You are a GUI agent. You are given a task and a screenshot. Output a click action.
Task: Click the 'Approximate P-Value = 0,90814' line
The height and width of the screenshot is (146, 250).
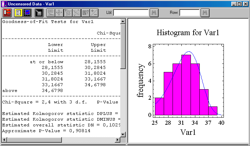[x=46, y=131]
